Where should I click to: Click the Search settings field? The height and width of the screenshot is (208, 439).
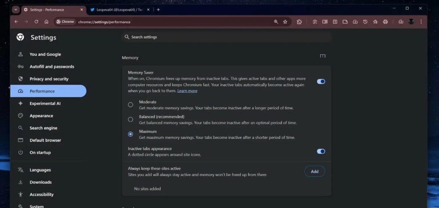click(x=226, y=37)
